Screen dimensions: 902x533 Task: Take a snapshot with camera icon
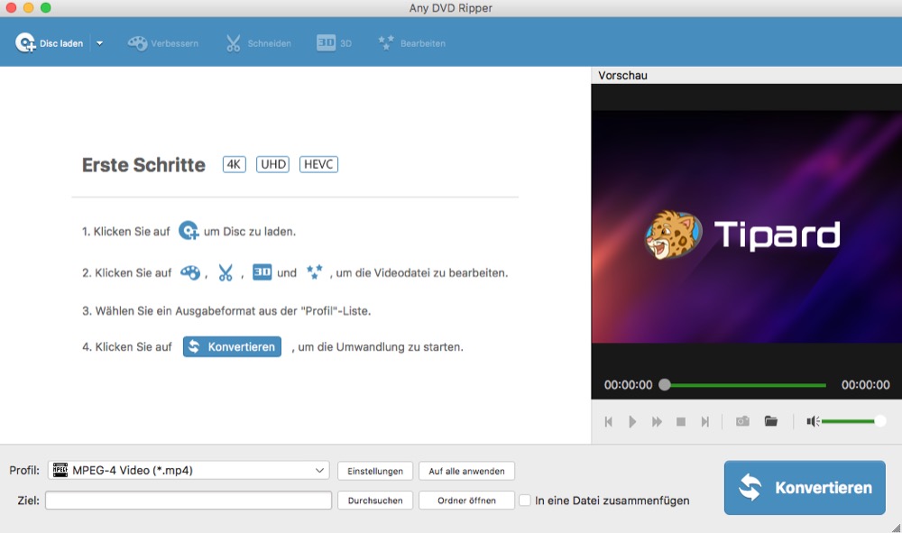coord(742,421)
